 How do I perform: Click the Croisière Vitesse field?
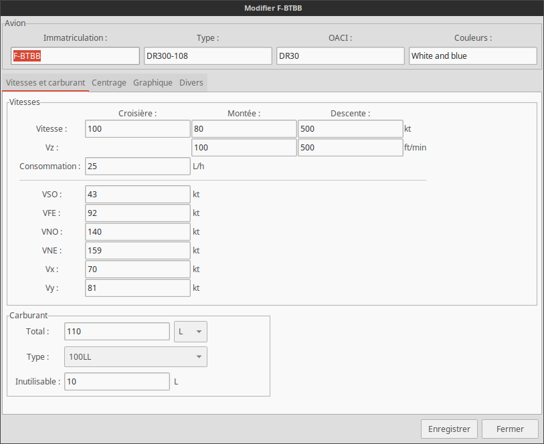click(138, 129)
